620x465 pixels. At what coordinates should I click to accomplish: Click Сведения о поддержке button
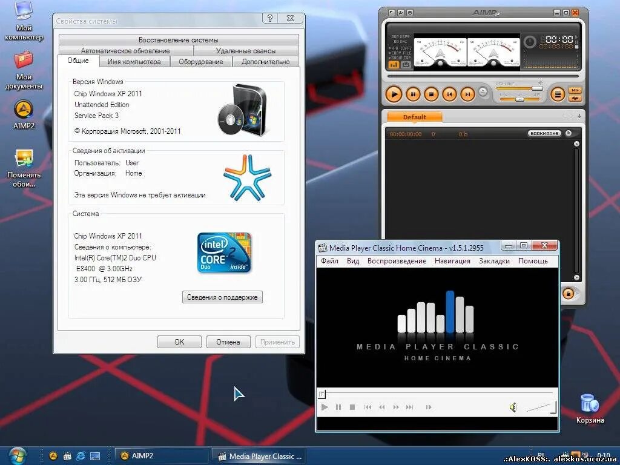(222, 297)
